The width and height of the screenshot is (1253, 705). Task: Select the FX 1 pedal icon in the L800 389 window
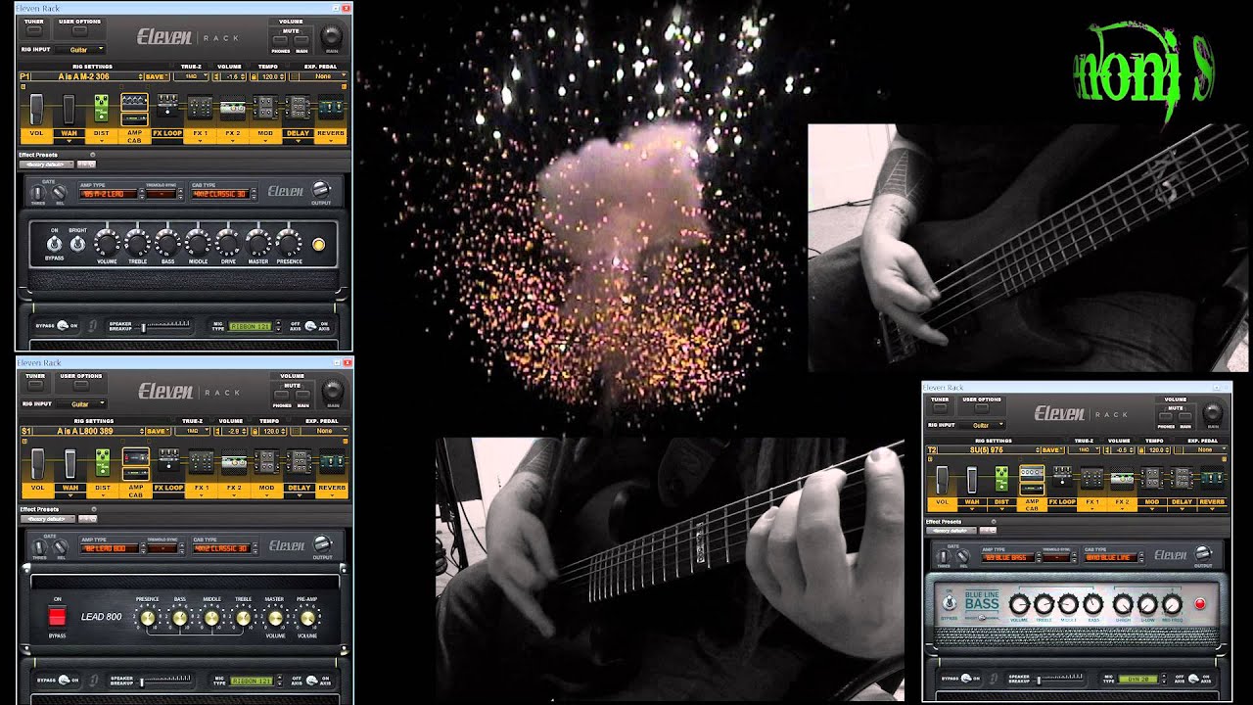201,463
